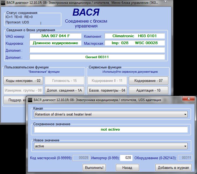This screenshot has width=197, height=174.
Task: Click "Назад" button in adaptation dialog
Action: pyautogui.click(x=127, y=168)
